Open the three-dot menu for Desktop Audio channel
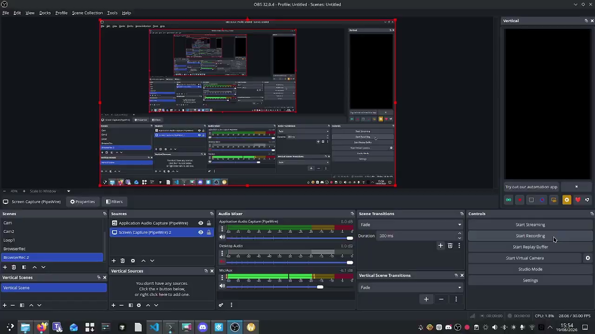Image resolution: width=595 pixels, height=334 pixels. [x=222, y=253]
